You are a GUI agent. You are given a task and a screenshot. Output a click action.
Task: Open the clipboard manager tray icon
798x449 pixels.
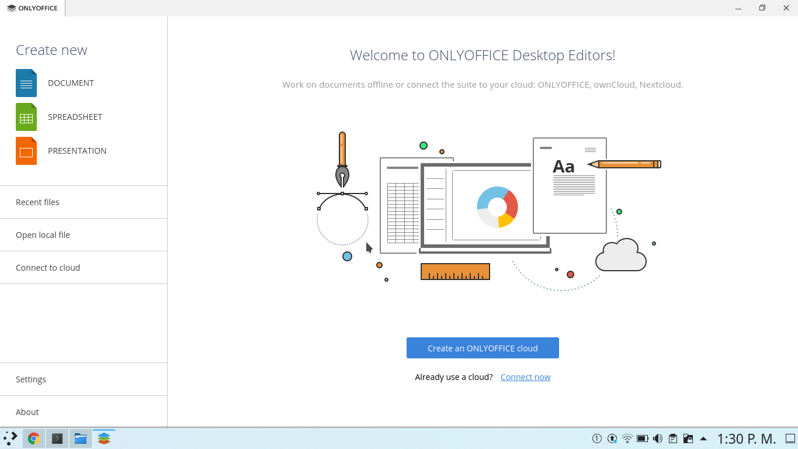pos(672,438)
